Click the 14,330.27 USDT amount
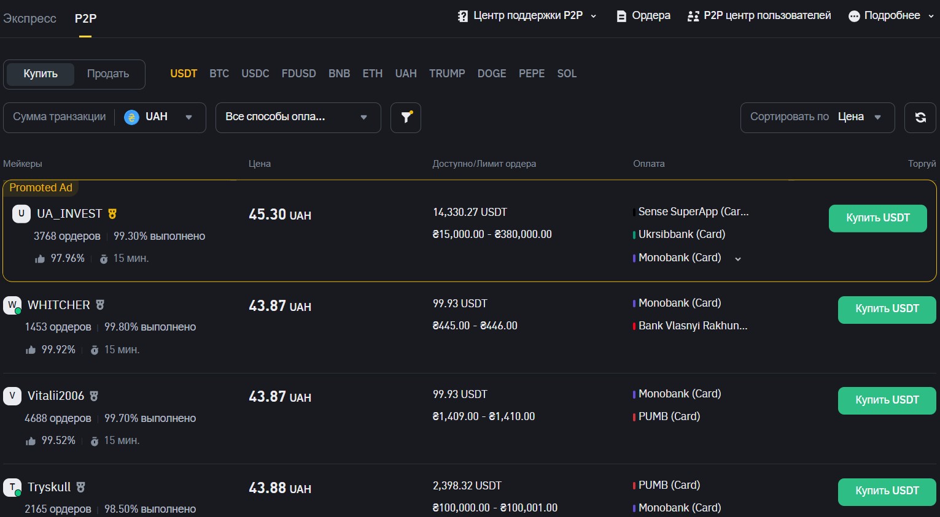This screenshot has height=517, width=940. tap(470, 212)
